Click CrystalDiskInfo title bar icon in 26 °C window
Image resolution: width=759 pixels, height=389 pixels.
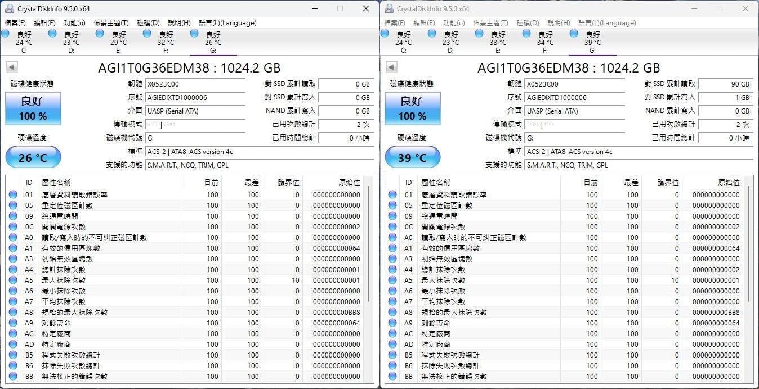pyautogui.click(x=10, y=8)
